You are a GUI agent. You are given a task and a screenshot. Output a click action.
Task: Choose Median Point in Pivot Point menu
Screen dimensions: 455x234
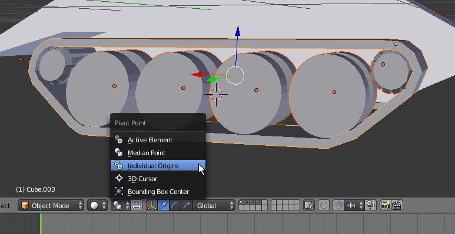click(158, 153)
